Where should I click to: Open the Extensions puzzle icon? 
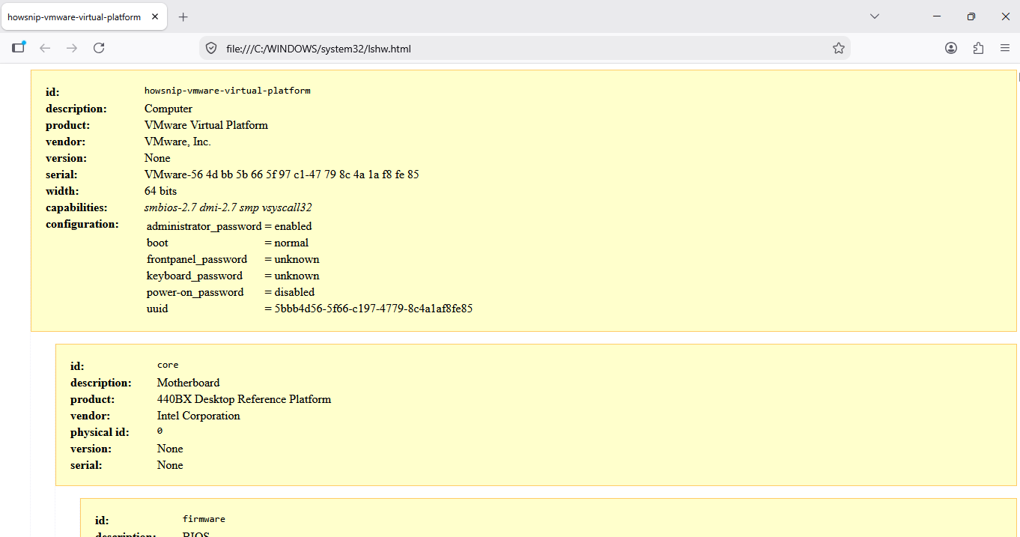(978, 48)
